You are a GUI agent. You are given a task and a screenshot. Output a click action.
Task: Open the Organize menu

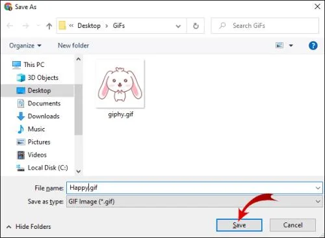[x=25, y=46]
